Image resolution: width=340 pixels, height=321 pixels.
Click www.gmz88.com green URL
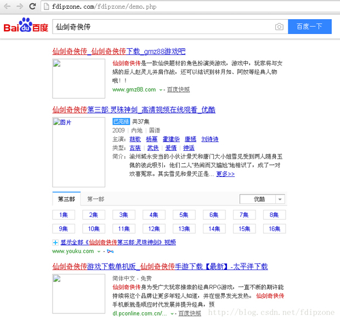[x=134, y=89]
